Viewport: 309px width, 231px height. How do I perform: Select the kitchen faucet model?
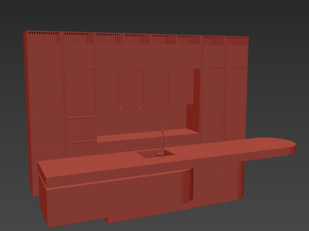coord(162,142)
